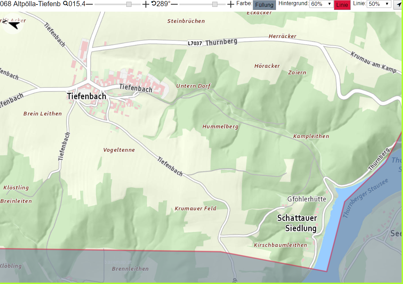Open the Füllung fill color picker
The width and height of the screenshot is (403, 284).
point(264,5)
